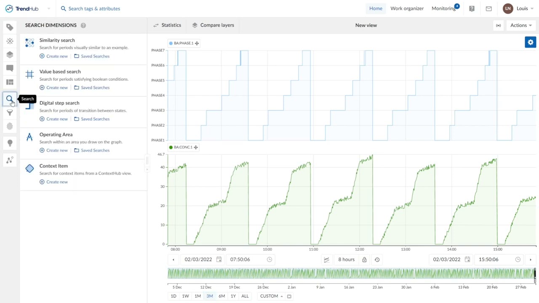Open Saved Searches for Digital step search
Image resolution: width=539 pixels, height=303 pixels.
click(x=92, y=119)
